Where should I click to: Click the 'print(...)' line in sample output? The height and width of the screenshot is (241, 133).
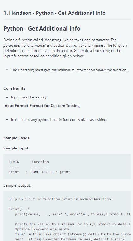[19, 209]
